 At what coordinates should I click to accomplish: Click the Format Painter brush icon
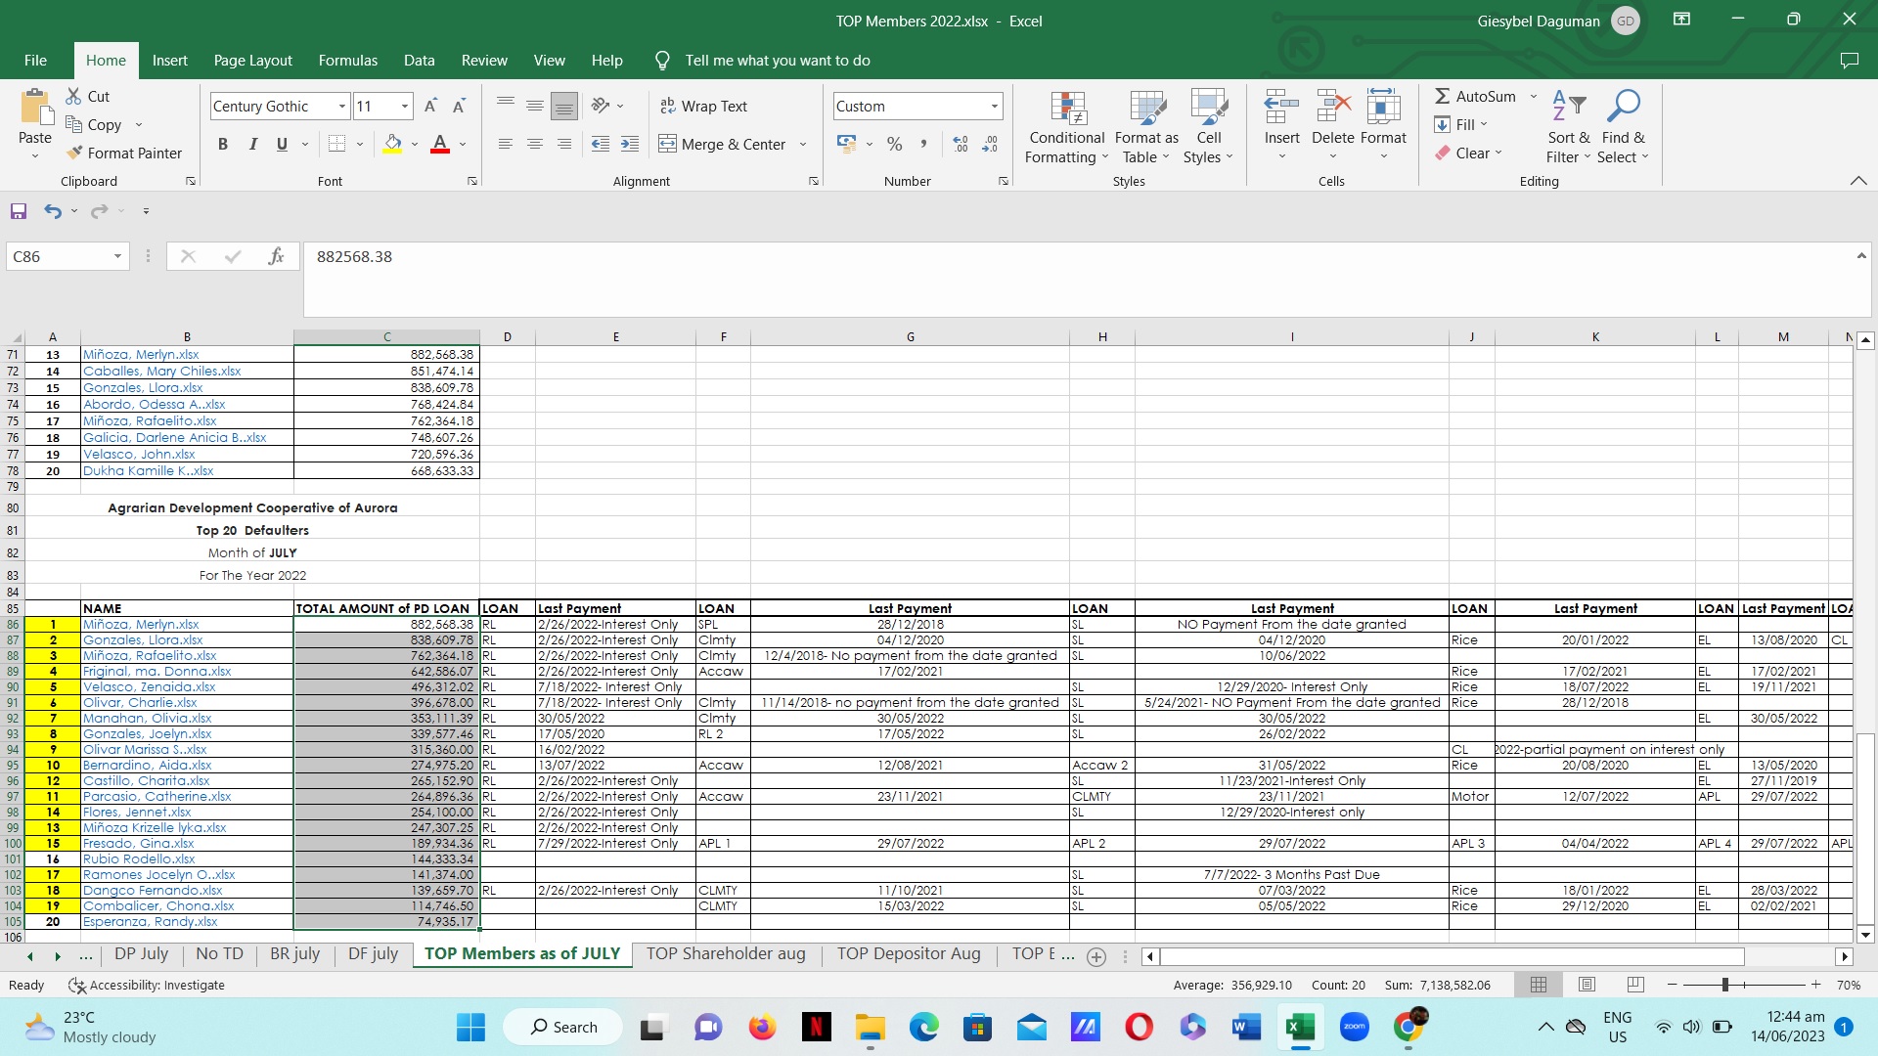pos(74,153)
